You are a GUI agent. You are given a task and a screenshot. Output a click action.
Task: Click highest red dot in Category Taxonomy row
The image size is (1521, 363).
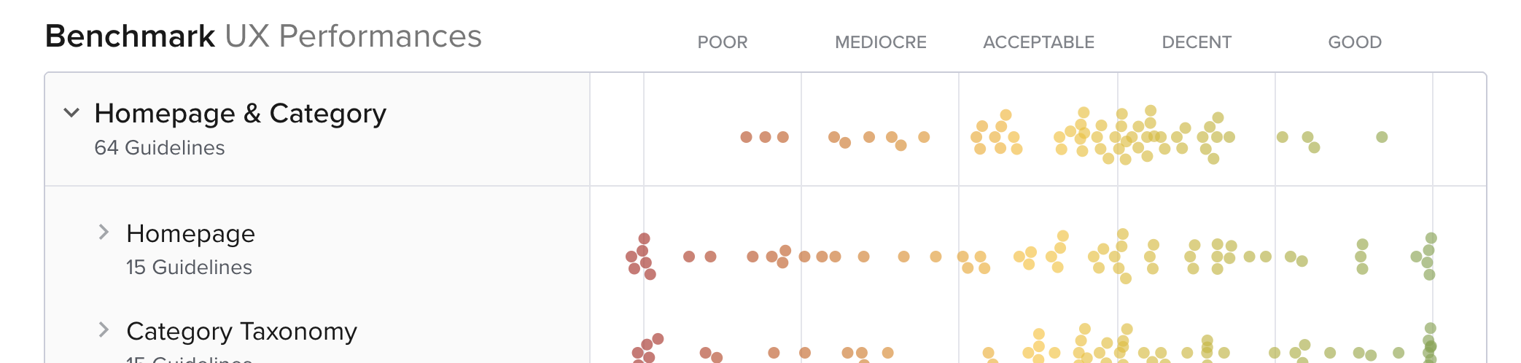coord(658,338)
